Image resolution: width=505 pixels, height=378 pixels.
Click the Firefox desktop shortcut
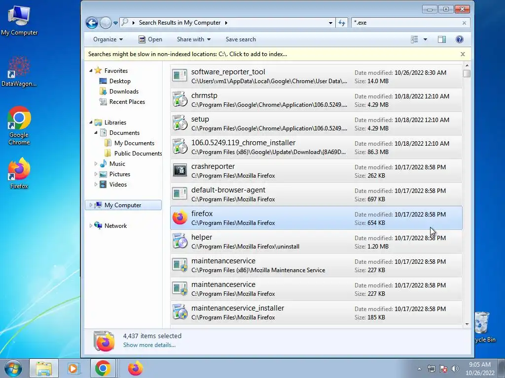(19, 173)
